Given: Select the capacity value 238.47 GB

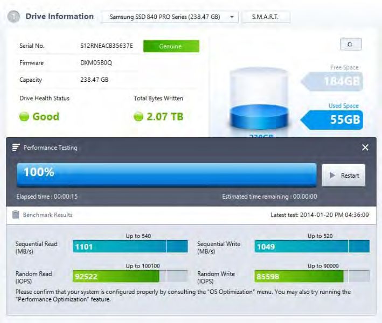Looking at the screenshot, I should [94, 80].
